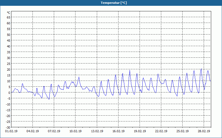
Task: Click the 50 value on temperature axis
Action: point(9,35)
